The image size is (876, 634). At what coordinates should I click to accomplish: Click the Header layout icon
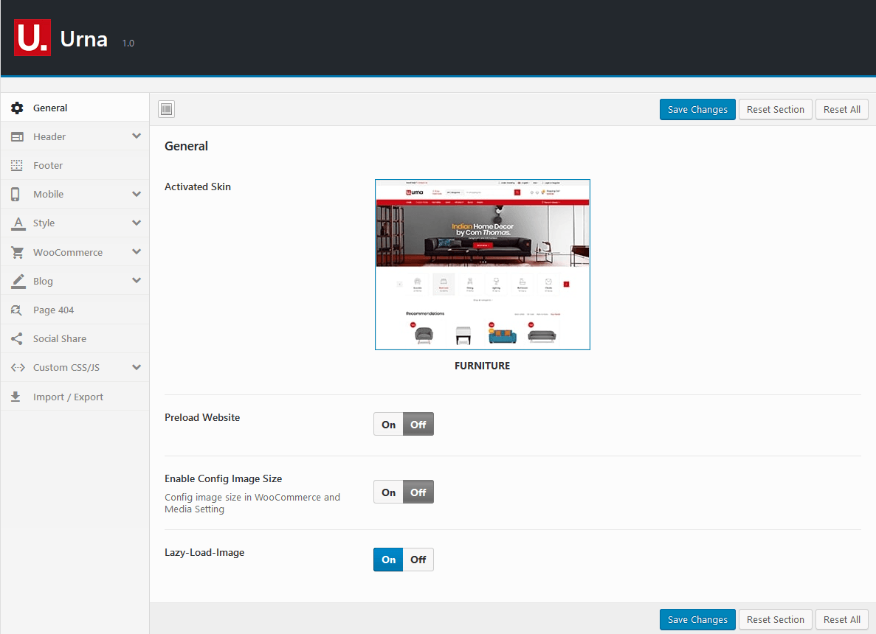[17, 136]
